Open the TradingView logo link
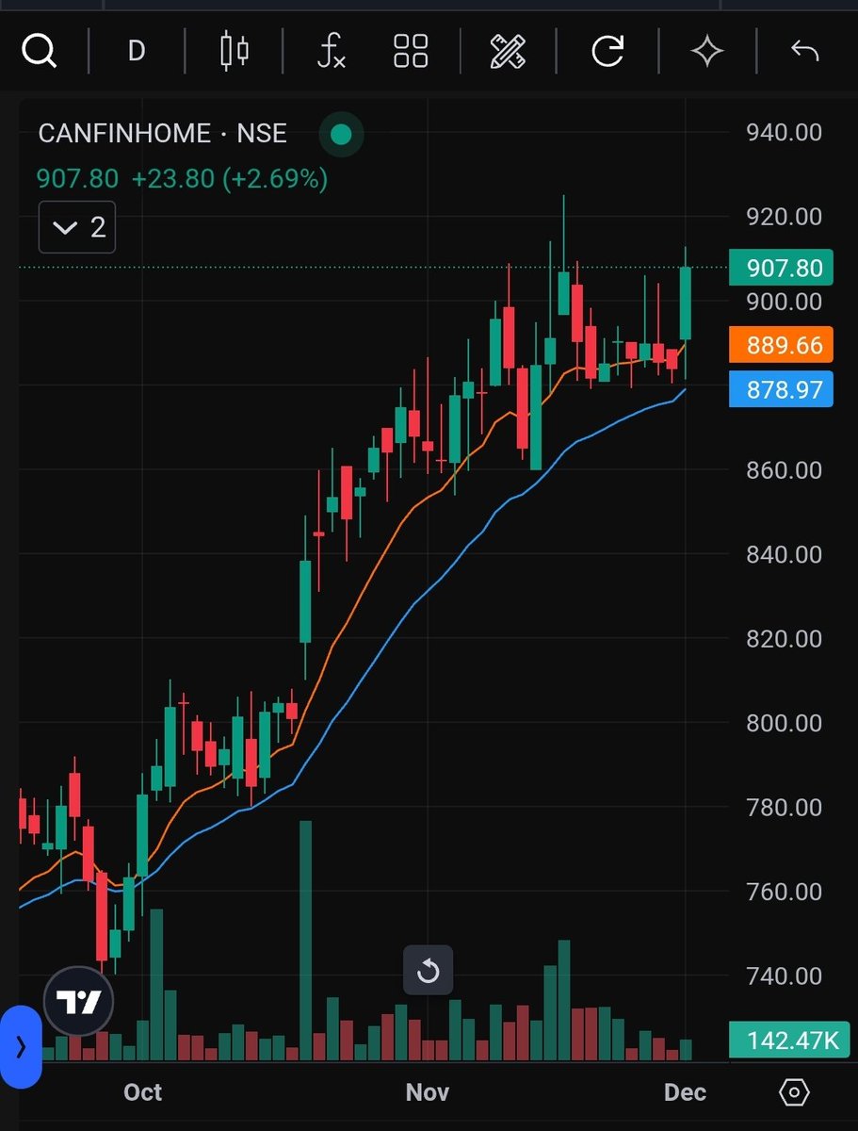The image size is (858, 1131). tap(79, 1002)
